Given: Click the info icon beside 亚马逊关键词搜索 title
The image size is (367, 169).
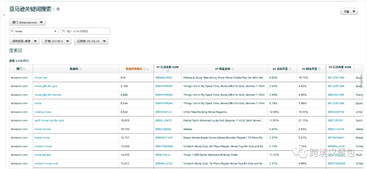Looking at the screenshot, I should 54,10.
